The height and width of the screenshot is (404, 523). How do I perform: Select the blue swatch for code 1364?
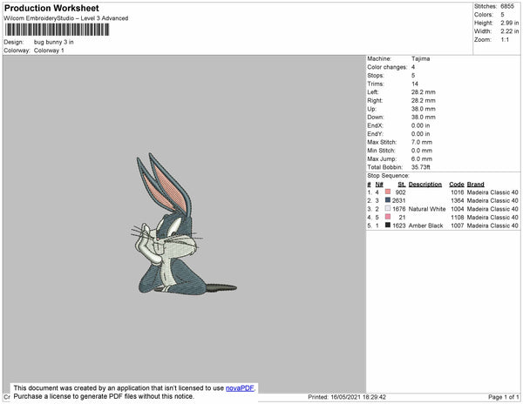(388, 200)
